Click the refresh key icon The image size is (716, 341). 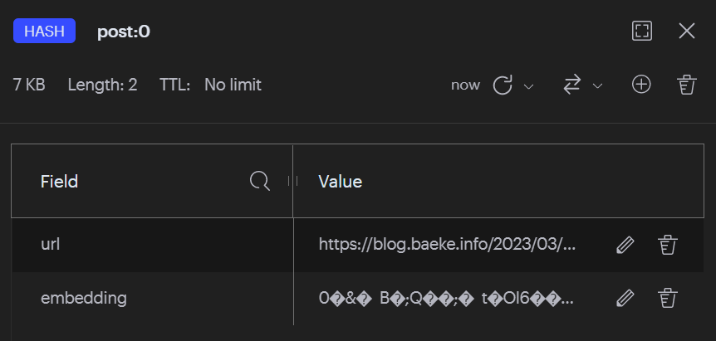coord(503,85)
